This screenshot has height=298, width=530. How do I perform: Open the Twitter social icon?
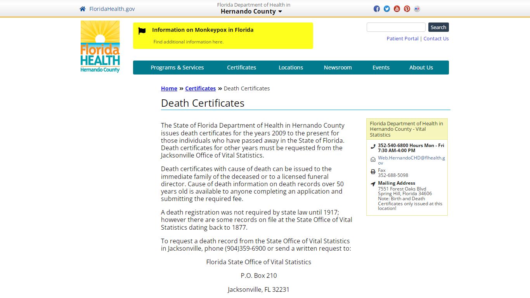tap(387, 9)
